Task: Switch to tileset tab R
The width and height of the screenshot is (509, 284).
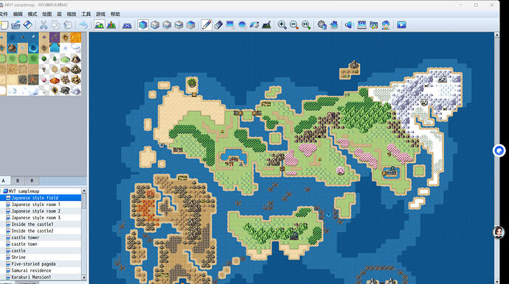Action: tap(32, 181)
